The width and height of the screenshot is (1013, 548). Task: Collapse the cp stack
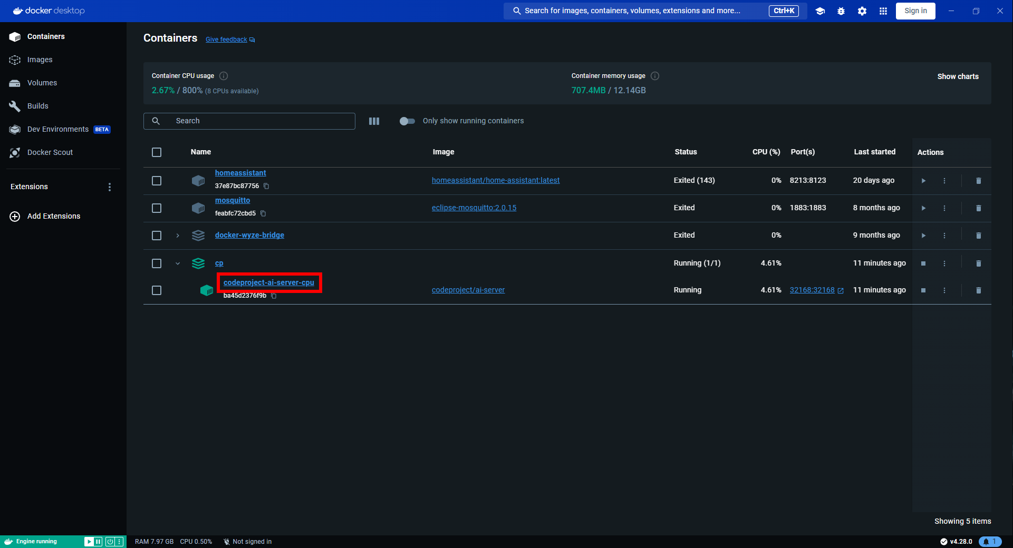click(x=178, y=263)
